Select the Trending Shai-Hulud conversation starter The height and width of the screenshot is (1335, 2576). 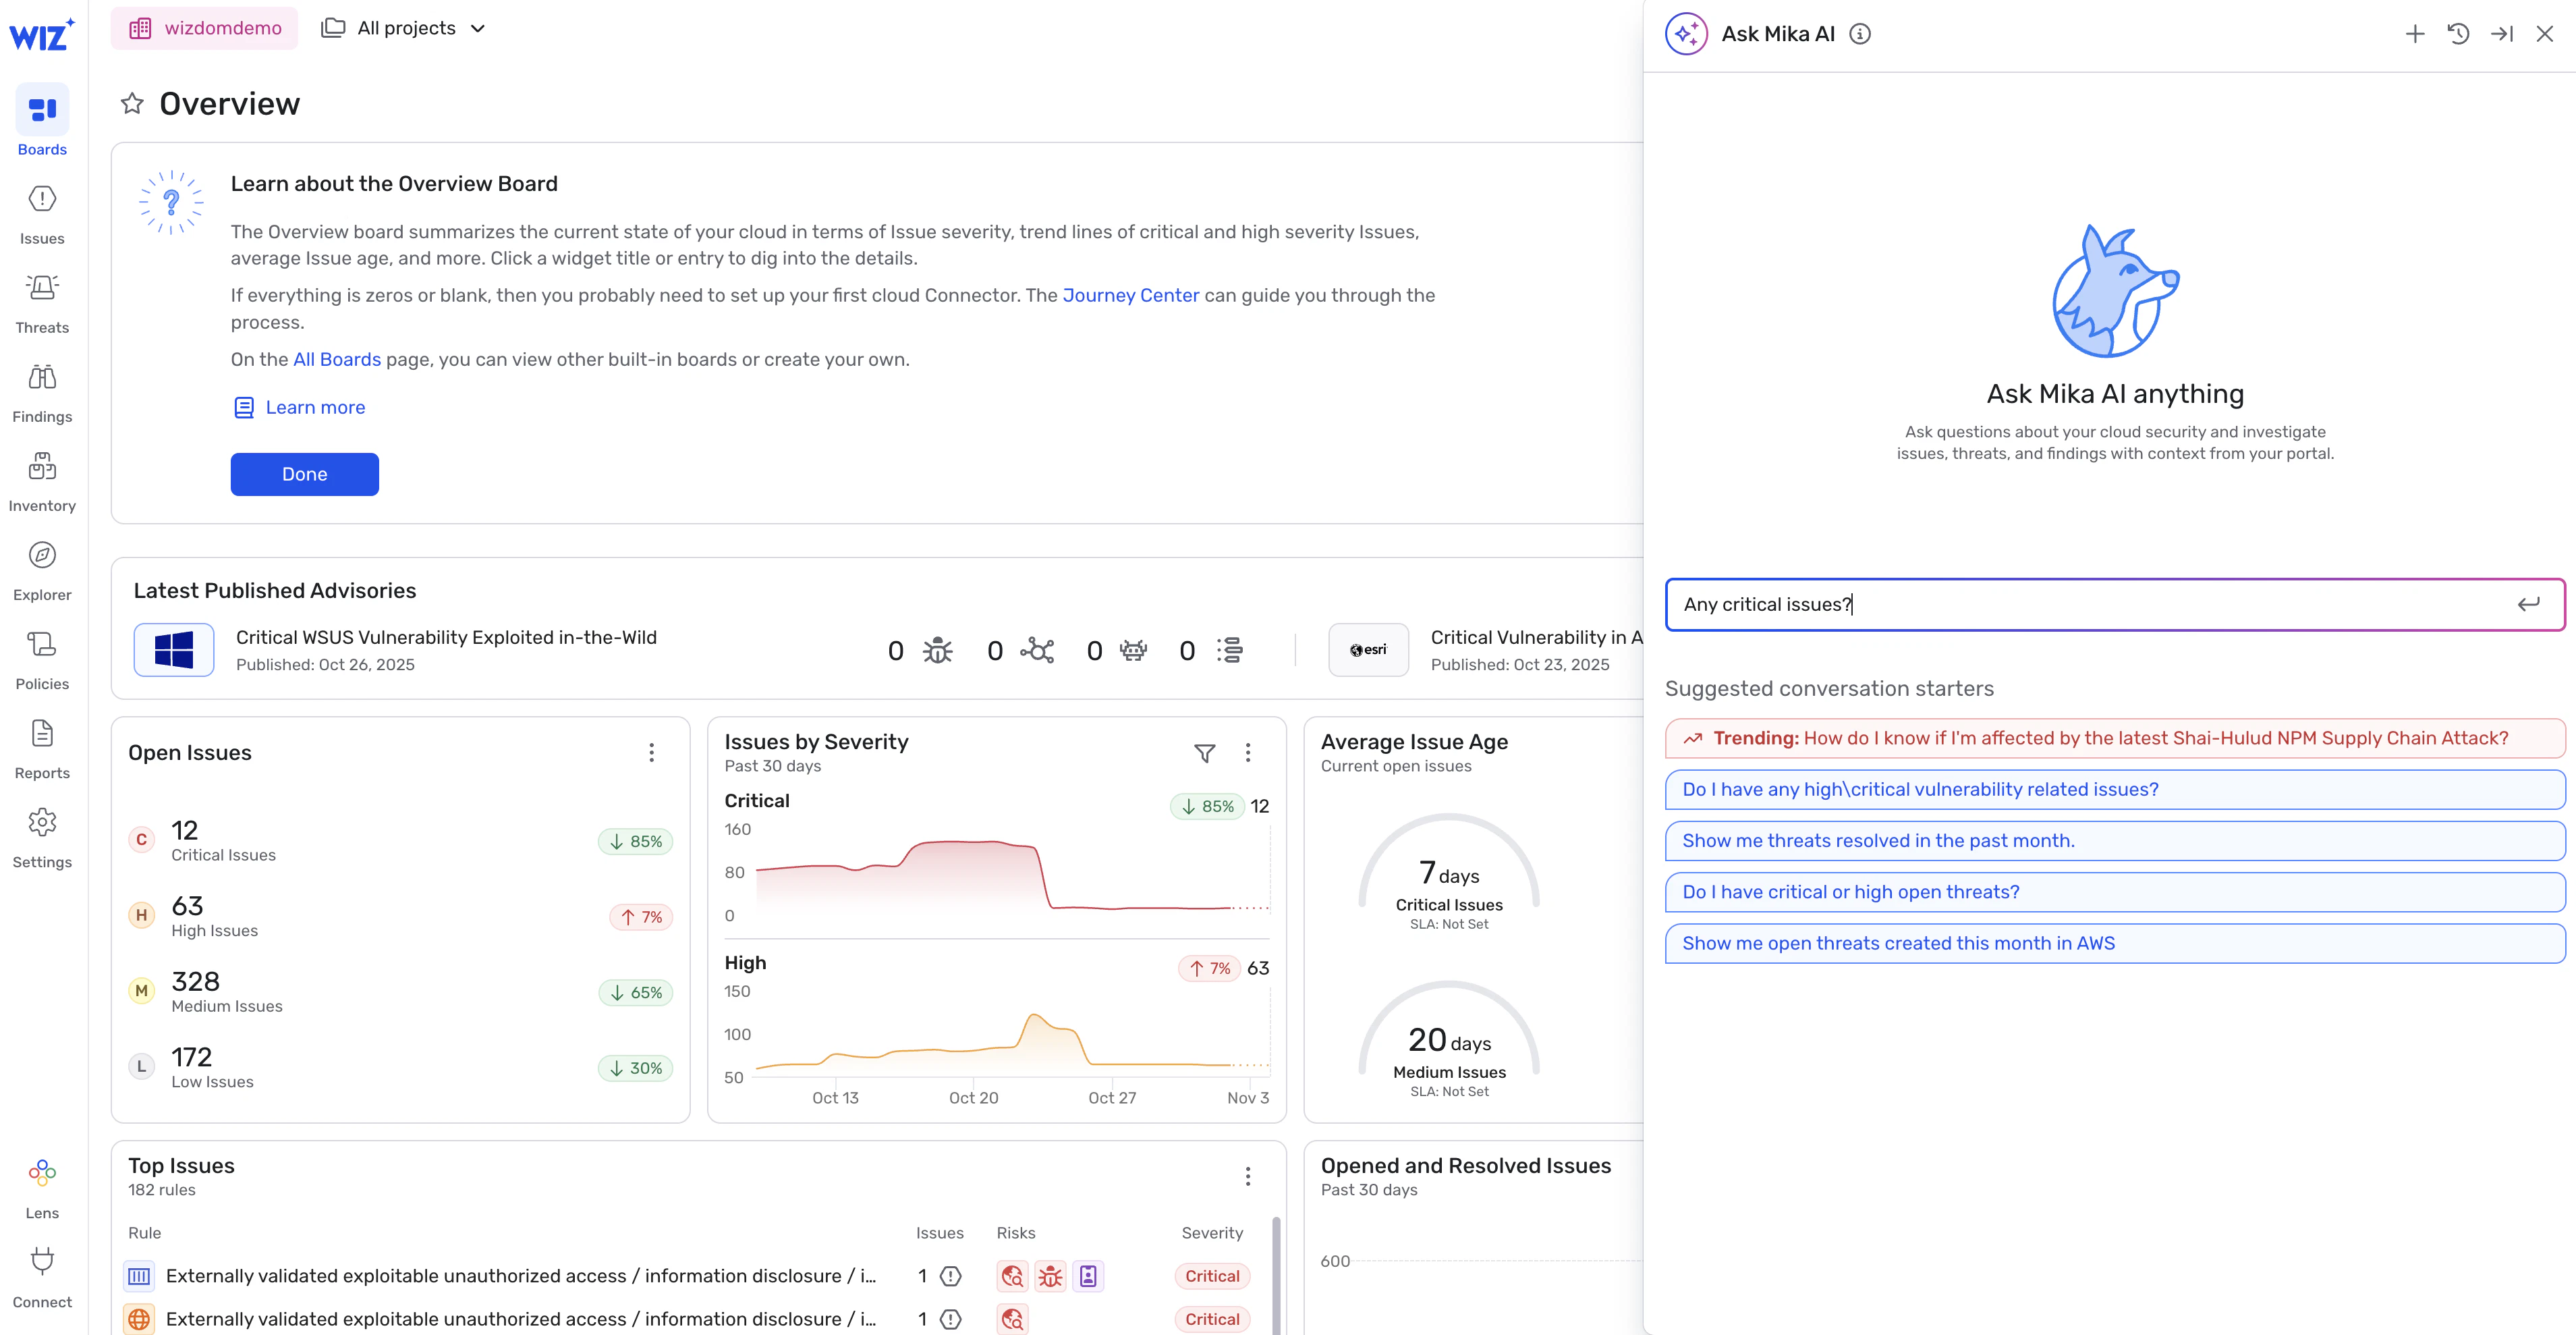[2114, 738]
